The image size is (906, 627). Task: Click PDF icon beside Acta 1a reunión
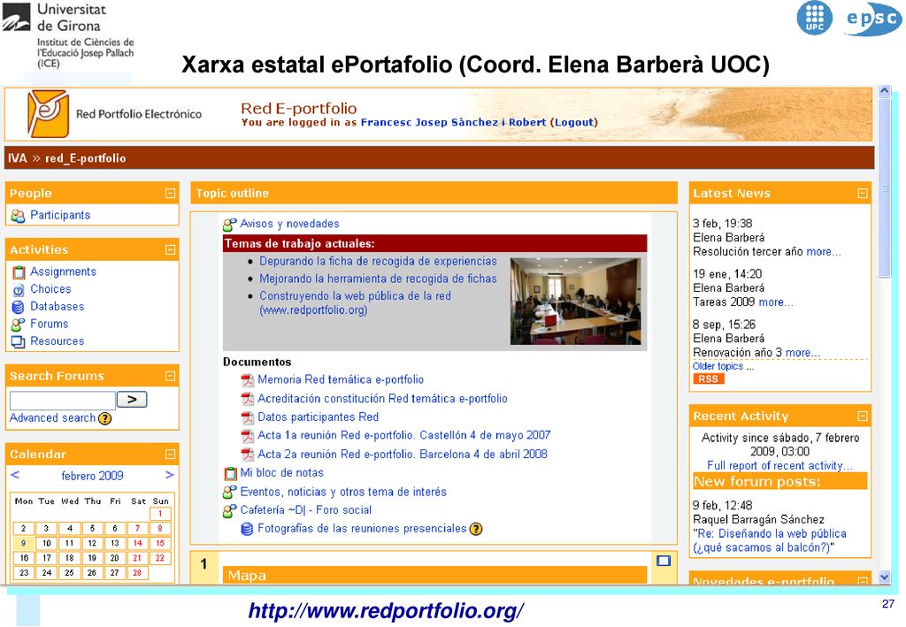(x=248, y=436)
